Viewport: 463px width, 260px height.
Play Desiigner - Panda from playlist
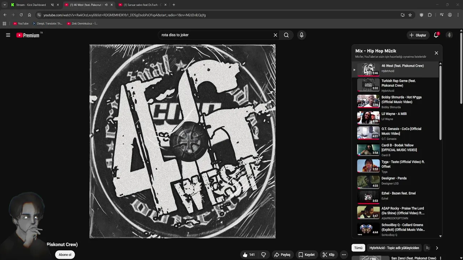pos(396,182)
